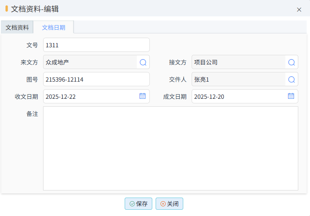310x216 pixels.
Task: Click the 文档资料-编辑 dialog title
Action: point(35,9)
